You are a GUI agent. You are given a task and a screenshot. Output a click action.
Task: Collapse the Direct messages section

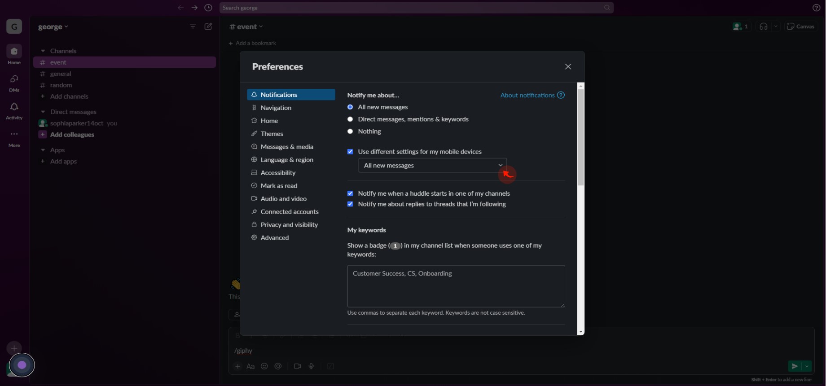(43, 112)
